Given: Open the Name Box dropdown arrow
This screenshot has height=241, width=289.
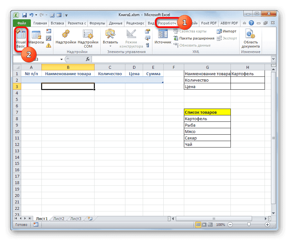Looking at the screenshot, I should 61,59.
